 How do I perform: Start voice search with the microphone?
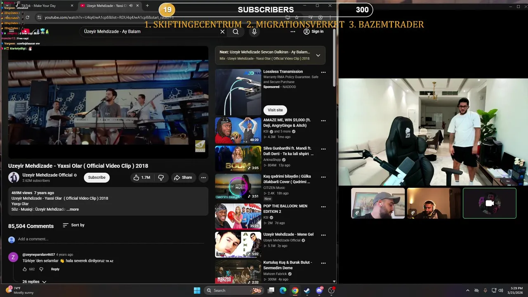click(254, 32)
